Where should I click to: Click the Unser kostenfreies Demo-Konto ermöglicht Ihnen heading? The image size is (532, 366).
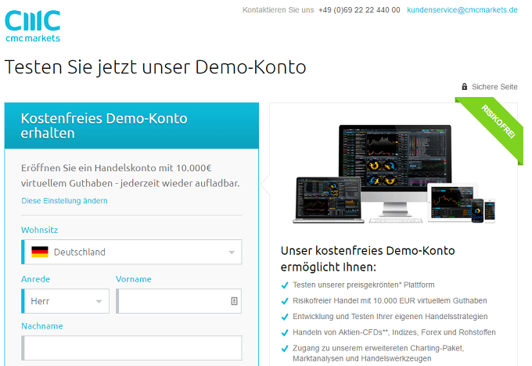pyautogui.click(x=368, y=259)
